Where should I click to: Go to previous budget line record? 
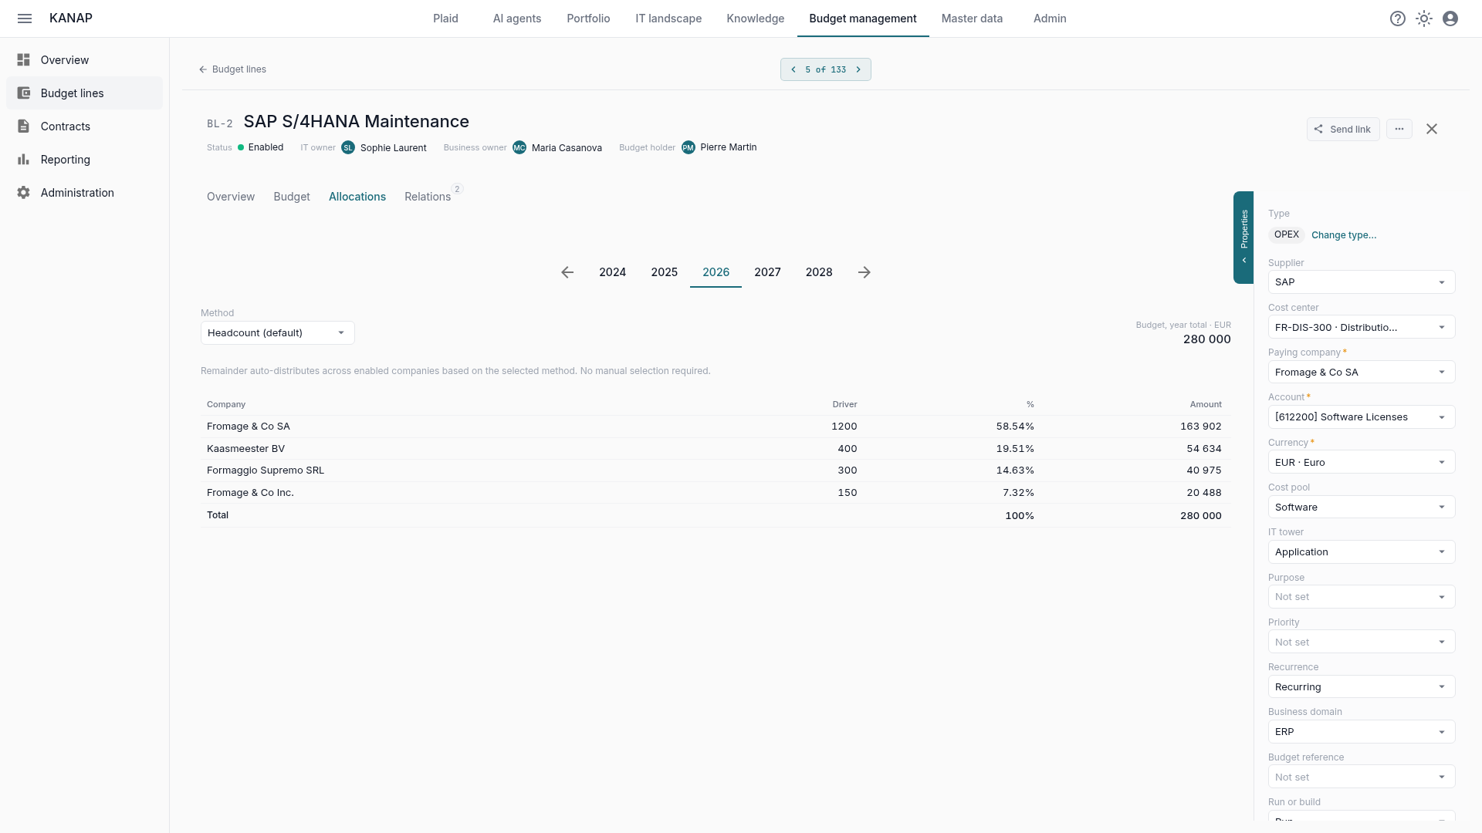[793, 69]
